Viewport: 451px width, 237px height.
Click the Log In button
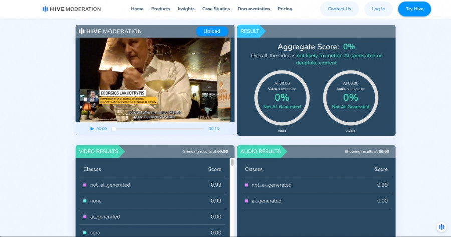(x=378, y=9)
